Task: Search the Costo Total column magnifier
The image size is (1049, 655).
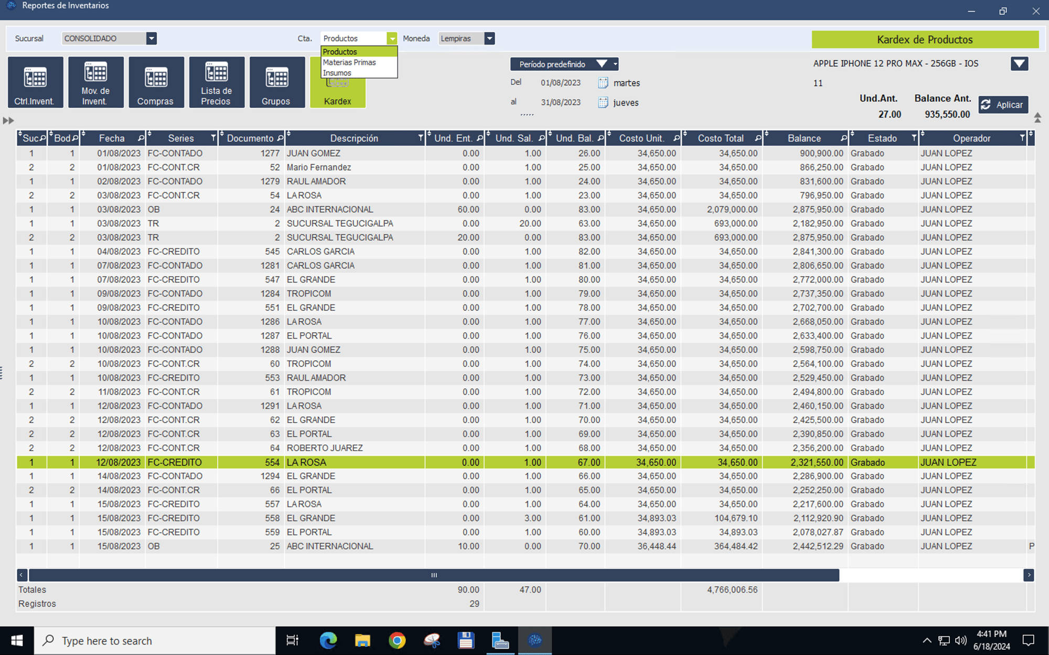Action: 758,138
